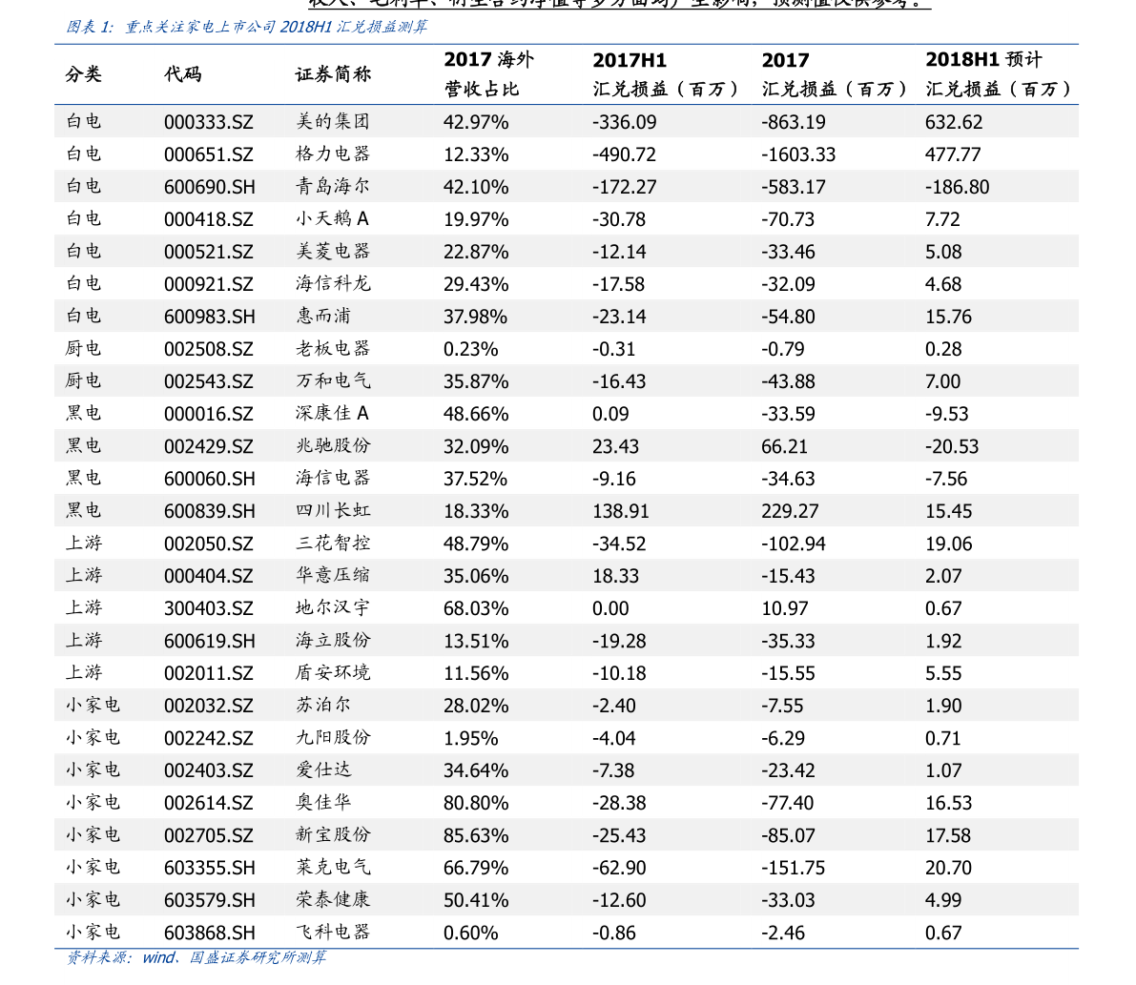The height and width of the screenshot is (985, 1136).
Task: Click company name 万和电气
Action: click(x=333, y=380)
